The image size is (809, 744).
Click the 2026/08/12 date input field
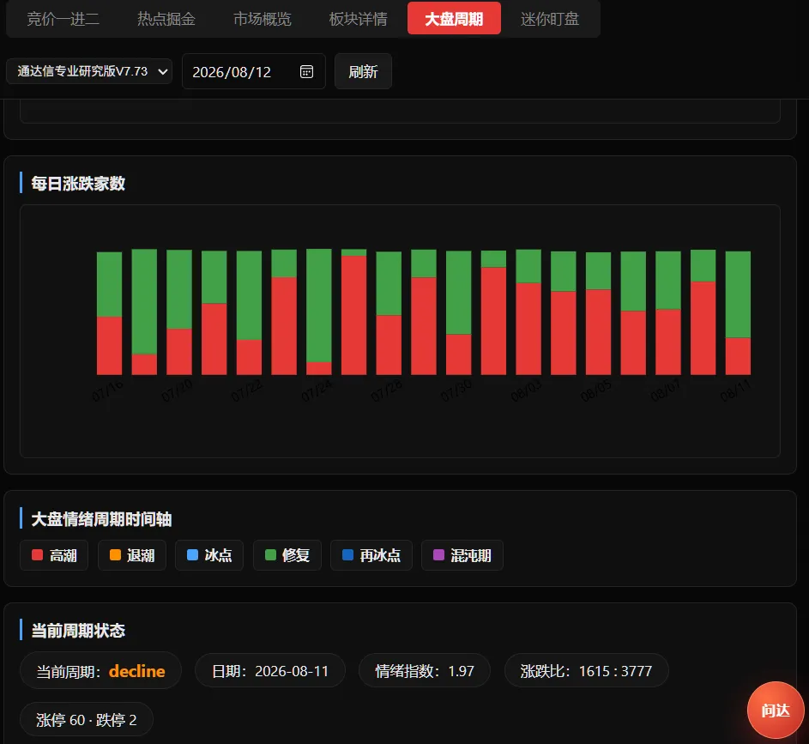(x=254, y=72)
